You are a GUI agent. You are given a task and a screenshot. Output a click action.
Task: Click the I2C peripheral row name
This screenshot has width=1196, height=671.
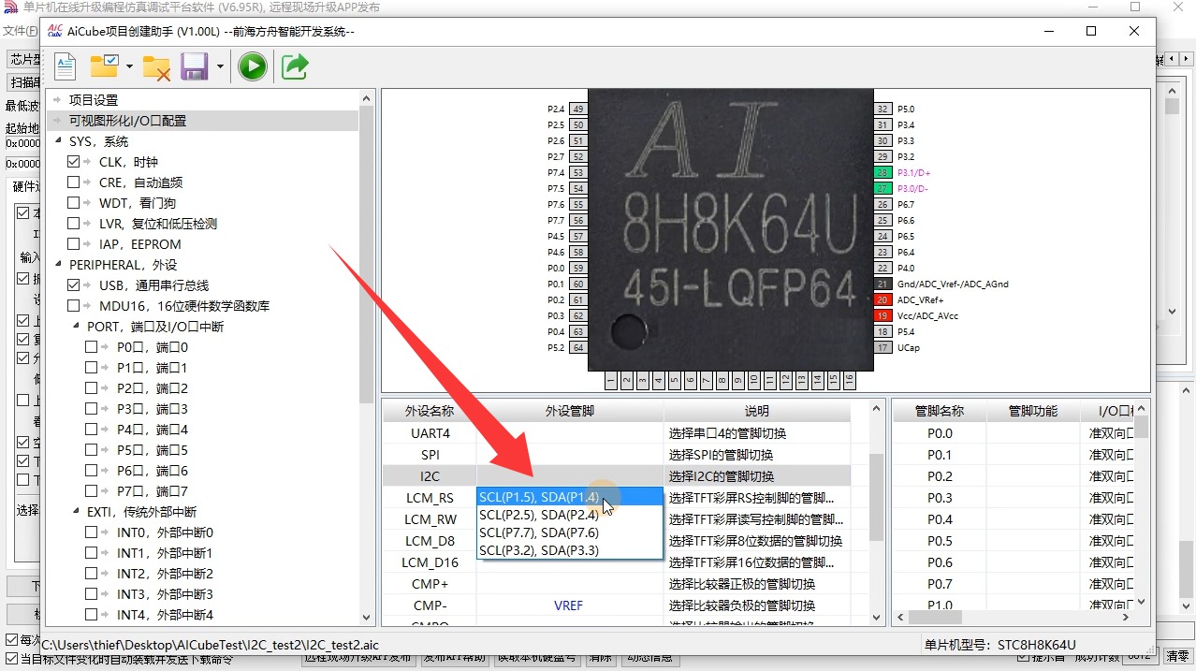(430, 476)
